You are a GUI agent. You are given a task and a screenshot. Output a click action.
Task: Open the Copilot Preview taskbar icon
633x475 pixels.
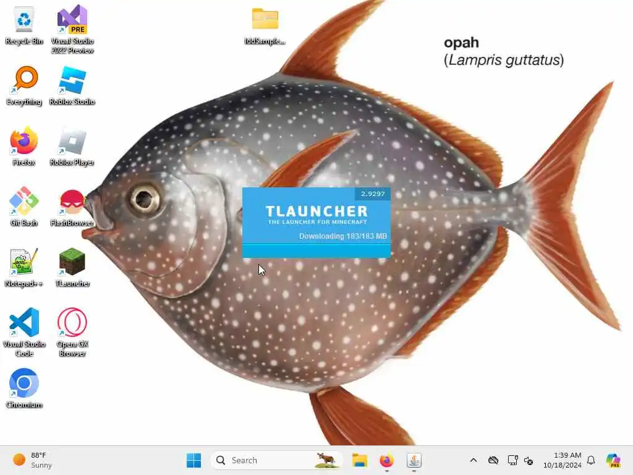[x=613, y=460]
